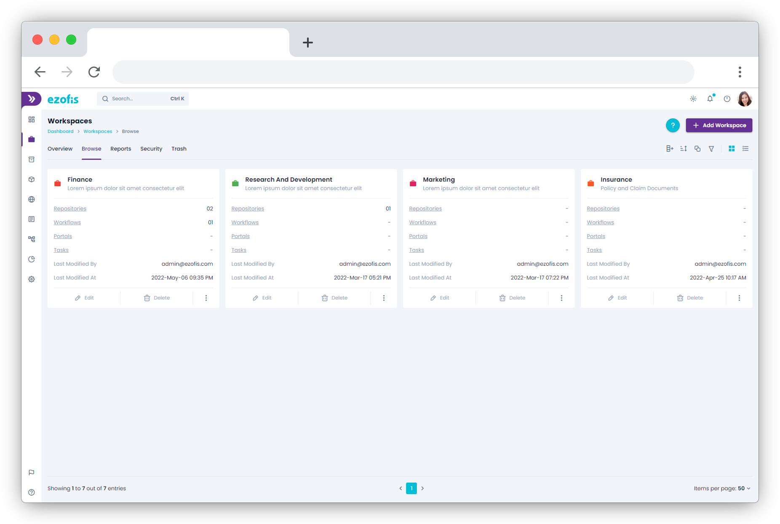780x524 pixels.
Task: Click the pie chart icon in the sidebar
Action: point(31,259)
